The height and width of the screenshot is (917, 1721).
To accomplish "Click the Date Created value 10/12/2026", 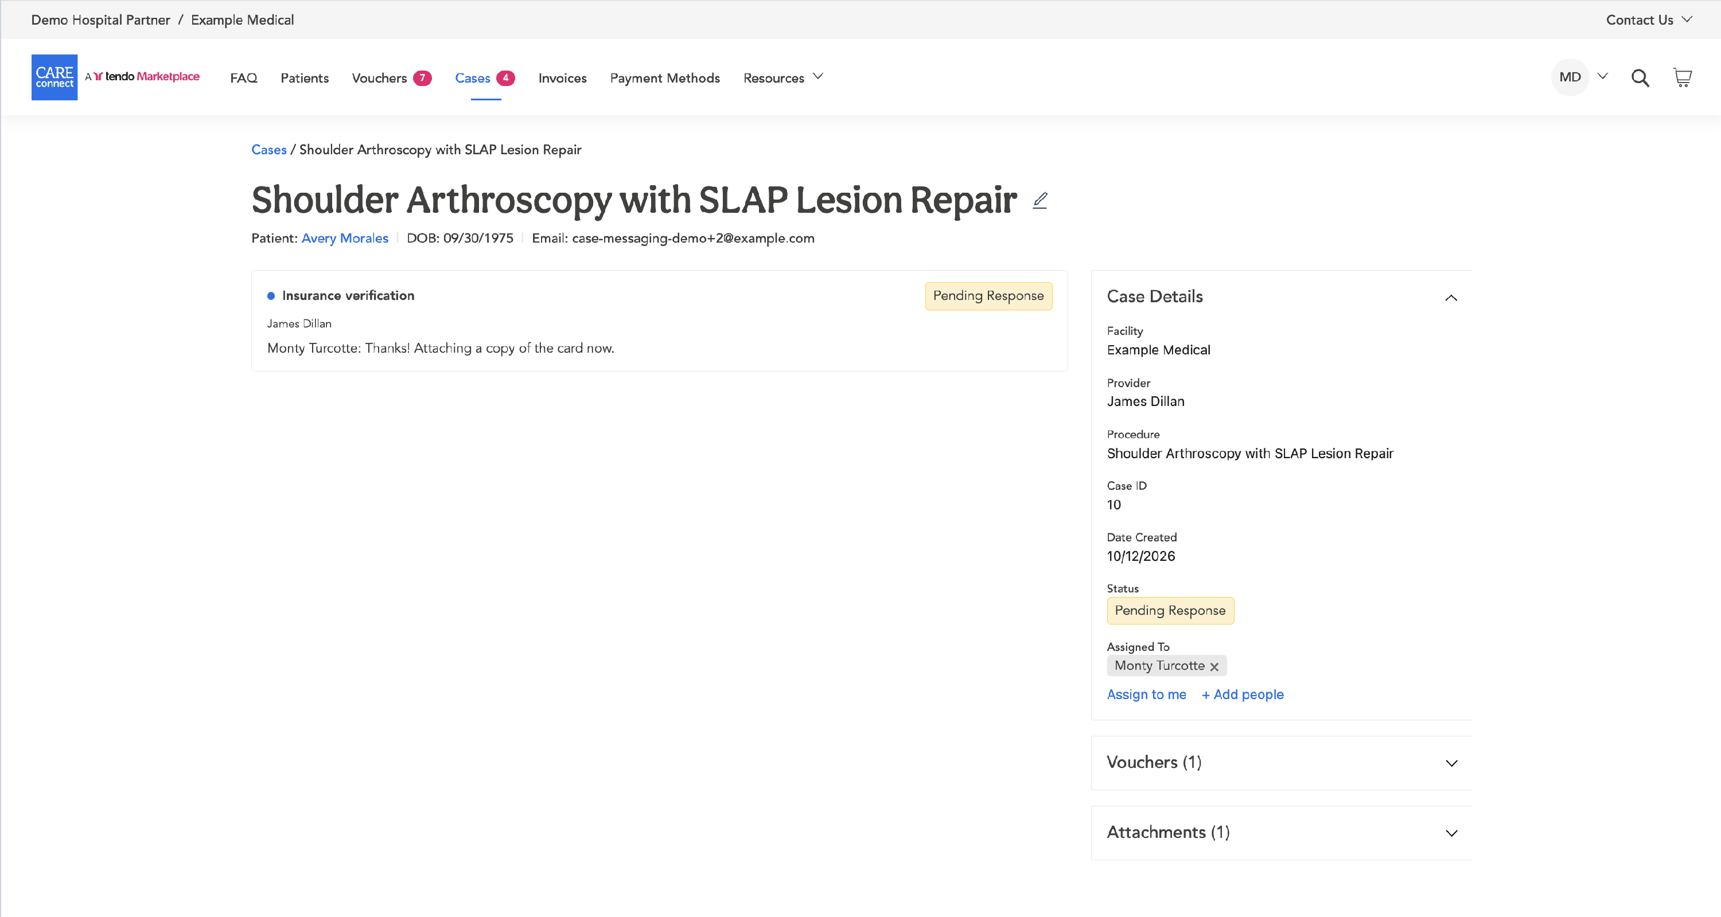I will pyautogui.click(x=1141, y=556).
